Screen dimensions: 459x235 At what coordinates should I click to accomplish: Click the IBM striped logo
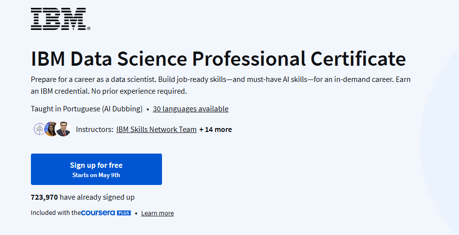[x=58, y=19]
